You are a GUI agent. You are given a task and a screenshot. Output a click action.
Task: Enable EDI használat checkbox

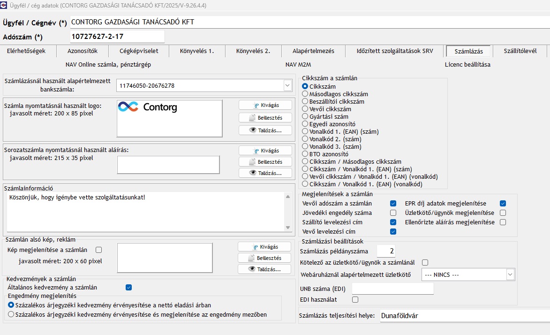tap(355, 299)
